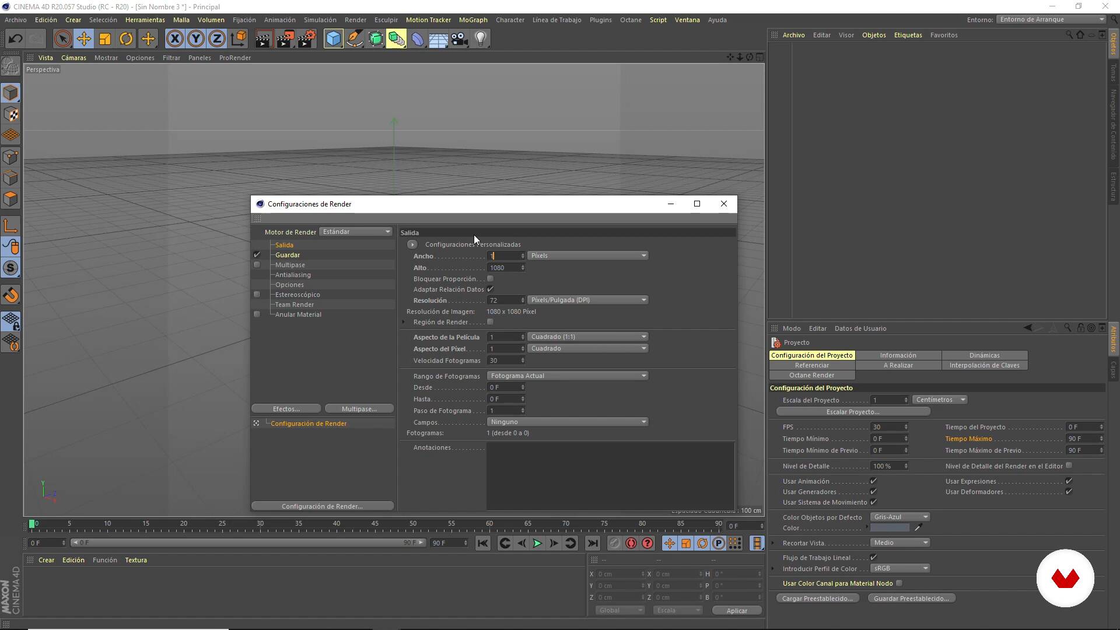The width and height of the screenshot is (1120, 630).
Task: Click the preview range slider bar
Action: [249, 543]
